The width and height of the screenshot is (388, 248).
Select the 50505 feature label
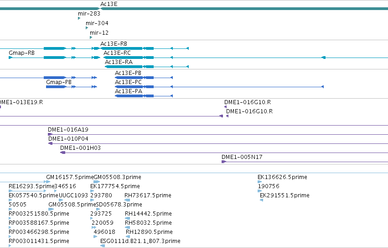[x=17, y=205]
